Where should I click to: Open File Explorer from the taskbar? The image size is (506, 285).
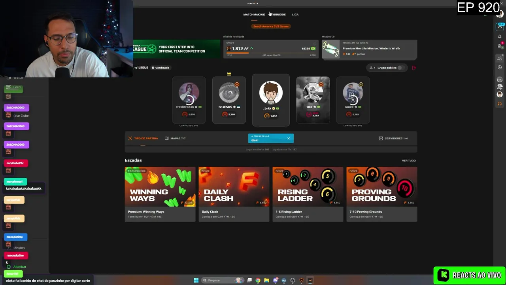click(266, 280)
